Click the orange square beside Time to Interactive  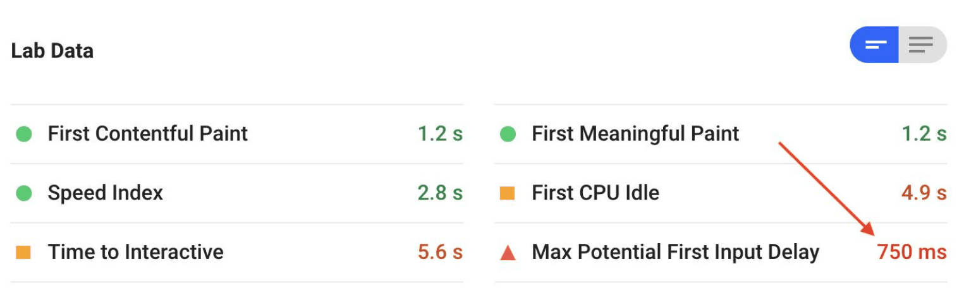pos(23,253)
